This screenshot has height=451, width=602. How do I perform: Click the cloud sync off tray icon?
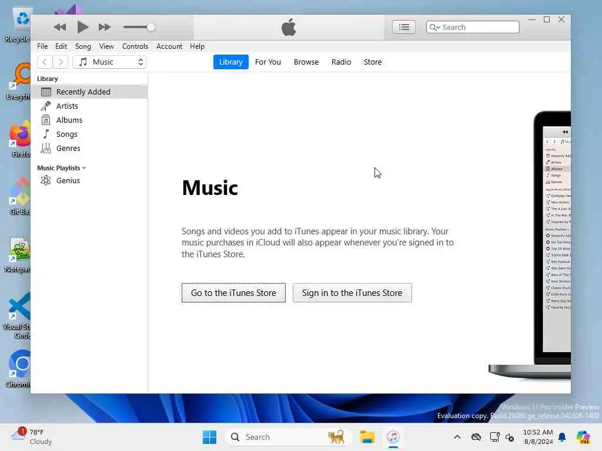click(476, 437)
